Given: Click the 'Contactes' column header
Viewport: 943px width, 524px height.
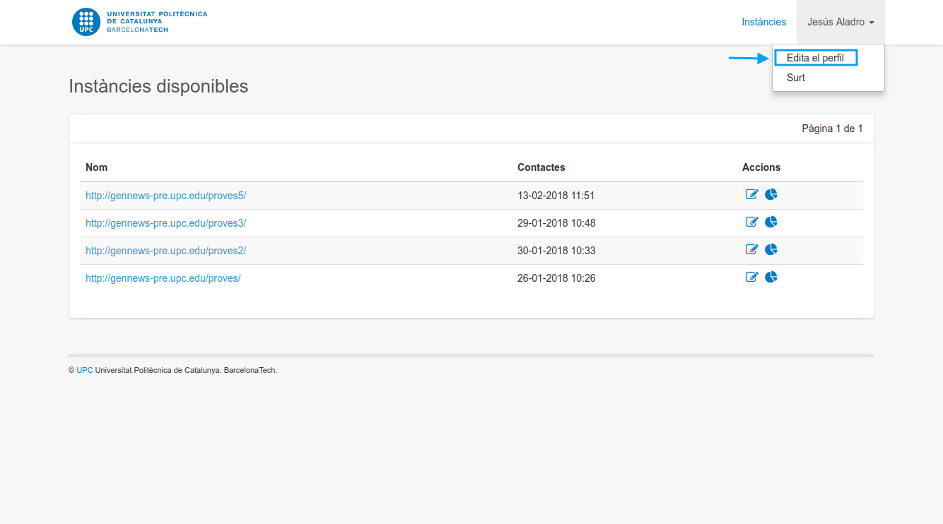Looking at the screenshot, I should pos(541,167).
